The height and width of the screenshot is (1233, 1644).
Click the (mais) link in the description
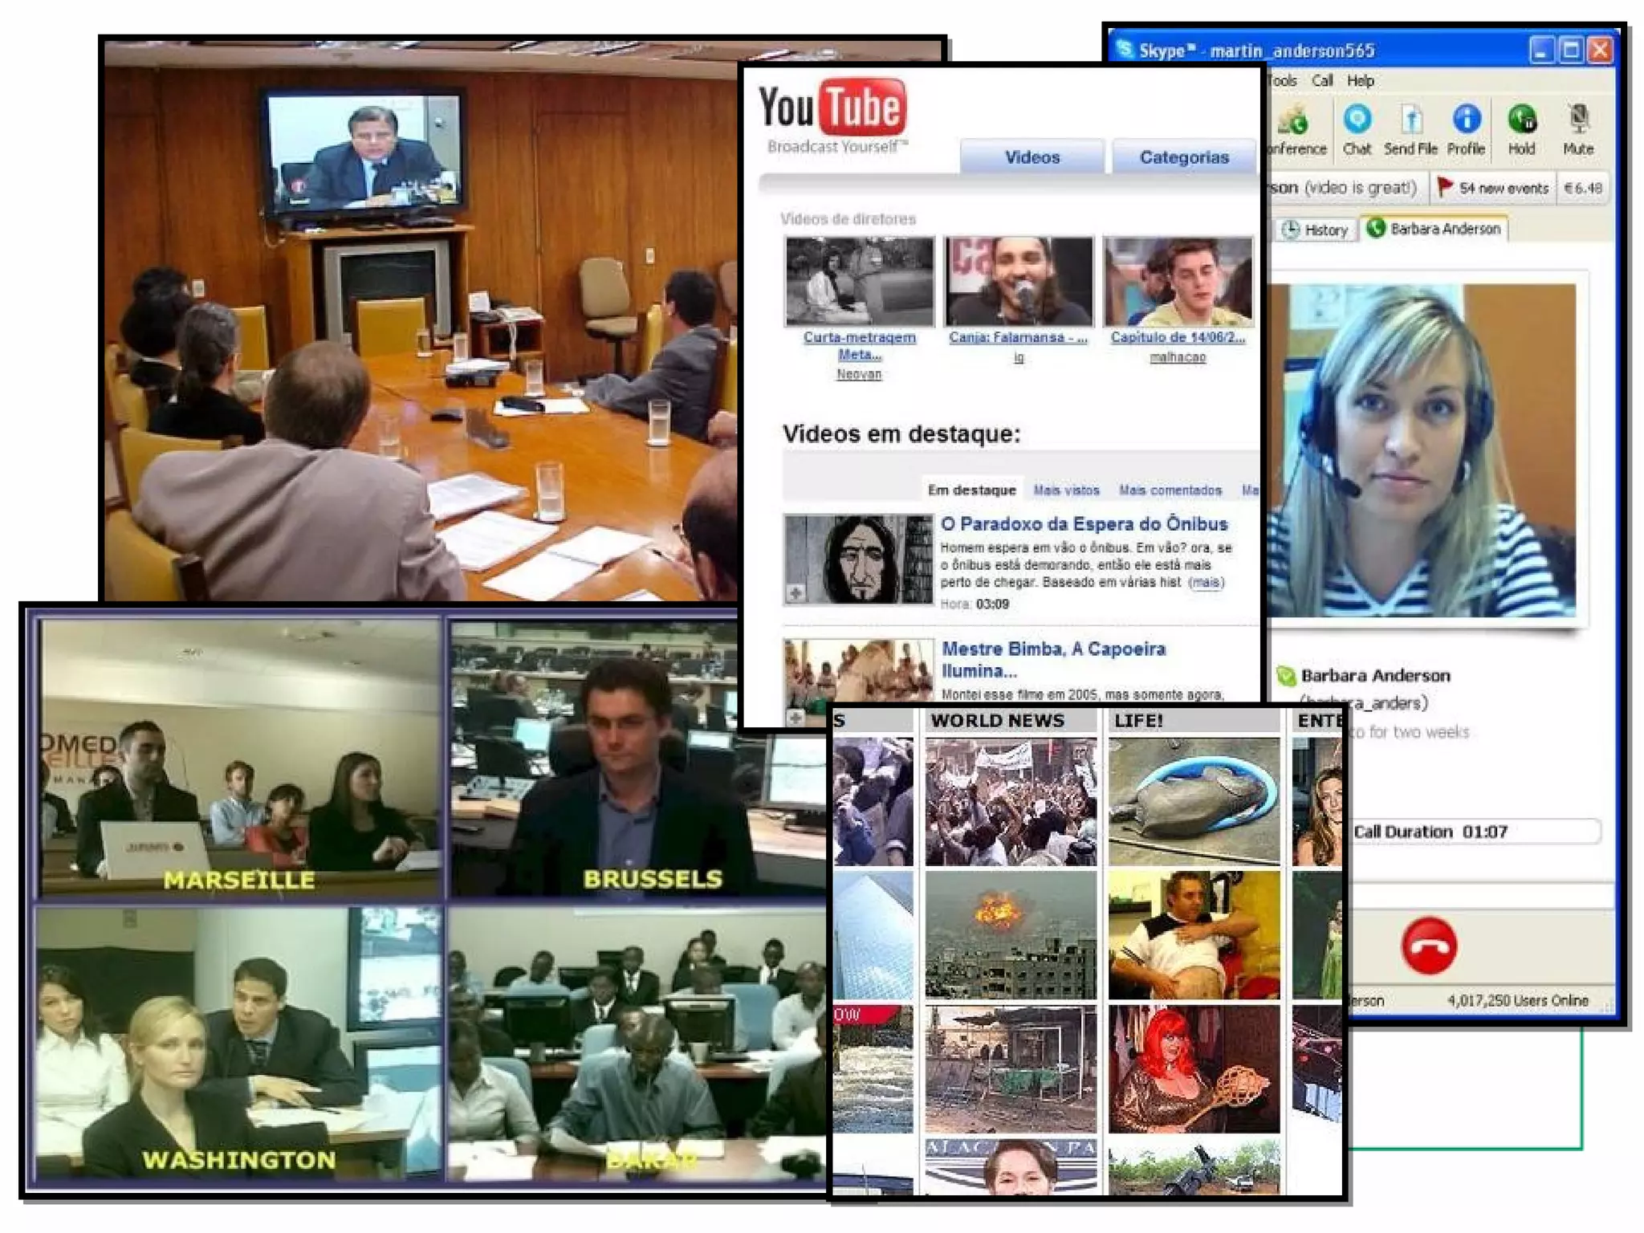pyautogui.click(x=1206, y=583)
